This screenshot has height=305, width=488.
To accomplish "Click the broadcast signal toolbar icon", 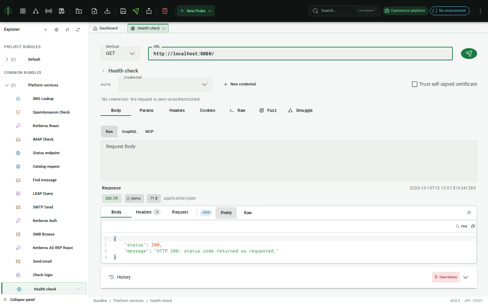I will pyautogui.click(x=48, y=11).
